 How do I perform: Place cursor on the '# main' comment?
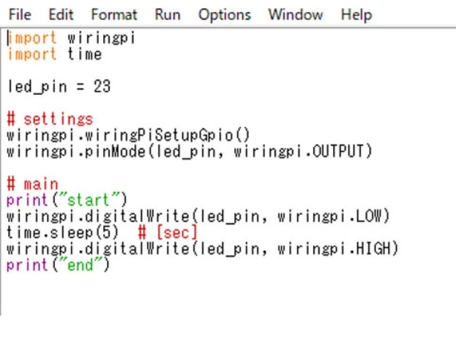(33, 184)
